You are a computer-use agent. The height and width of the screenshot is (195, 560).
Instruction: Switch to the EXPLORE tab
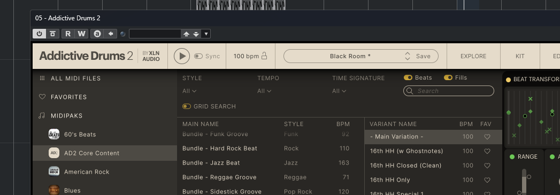(x=473, y=56)
